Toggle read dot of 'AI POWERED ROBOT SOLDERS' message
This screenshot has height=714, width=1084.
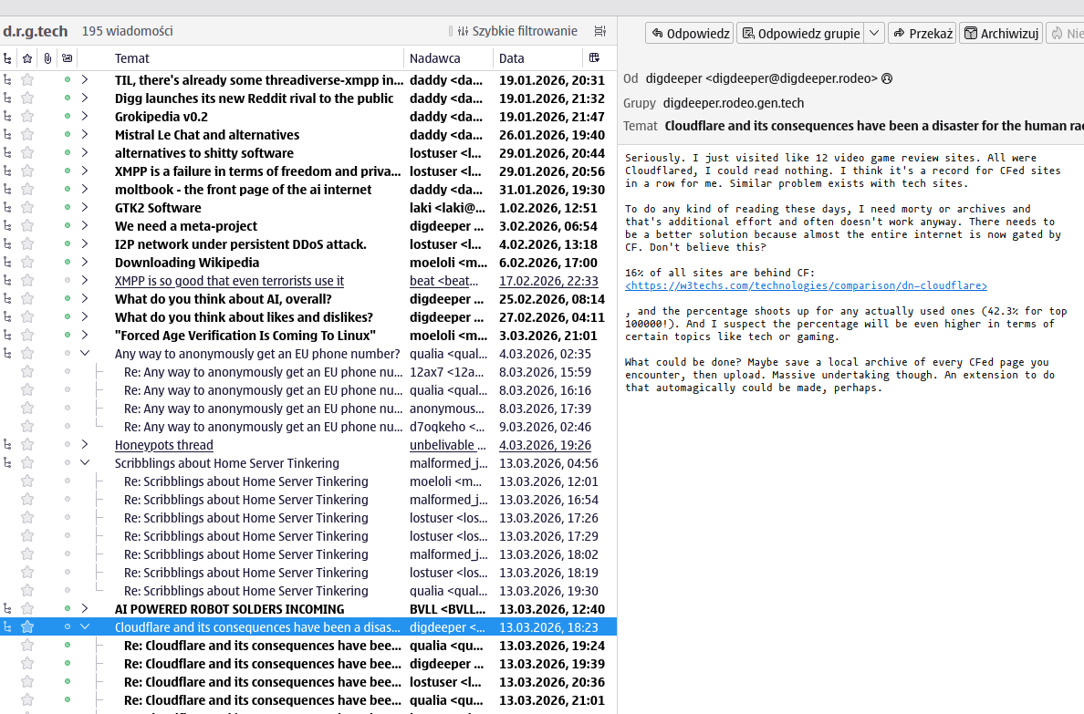pos(67,609)
